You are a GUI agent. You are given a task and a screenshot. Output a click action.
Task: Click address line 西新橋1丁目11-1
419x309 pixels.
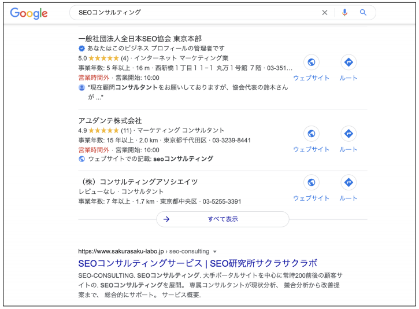(208, 68)
